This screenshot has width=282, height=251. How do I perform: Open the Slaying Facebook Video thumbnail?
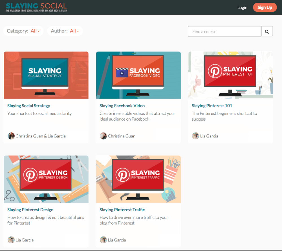138,75
